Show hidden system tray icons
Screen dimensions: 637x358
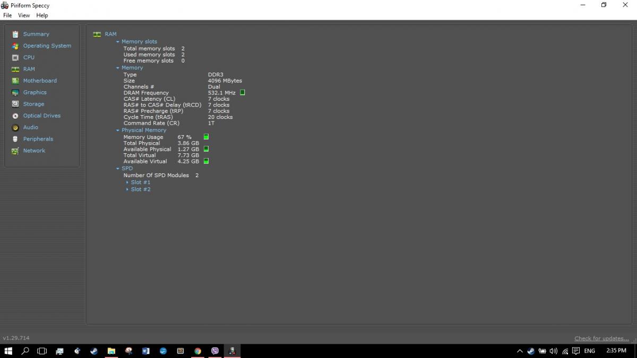520,351
